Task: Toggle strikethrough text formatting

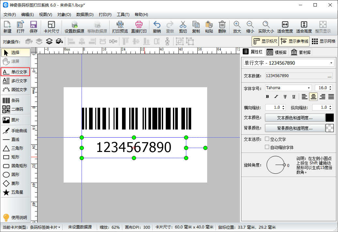Action: 285,97
